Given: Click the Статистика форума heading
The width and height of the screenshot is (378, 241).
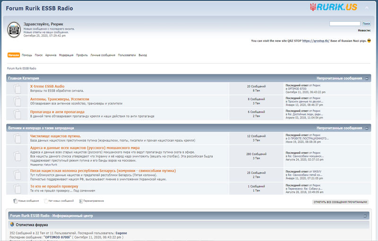Looking at the screenshot, I should [32, 225].
